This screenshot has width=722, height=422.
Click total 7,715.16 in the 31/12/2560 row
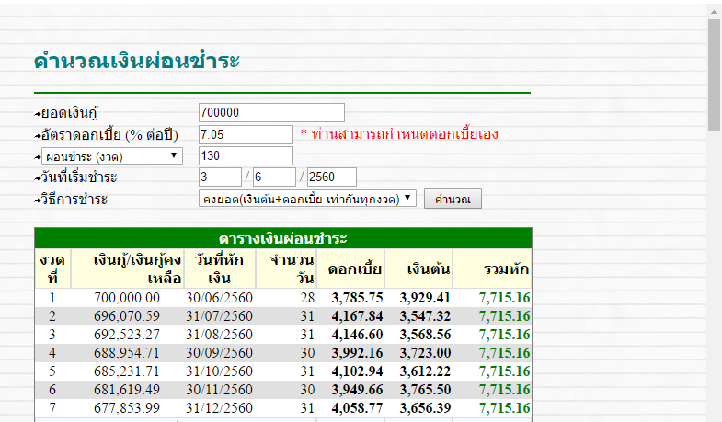point(504,408)
